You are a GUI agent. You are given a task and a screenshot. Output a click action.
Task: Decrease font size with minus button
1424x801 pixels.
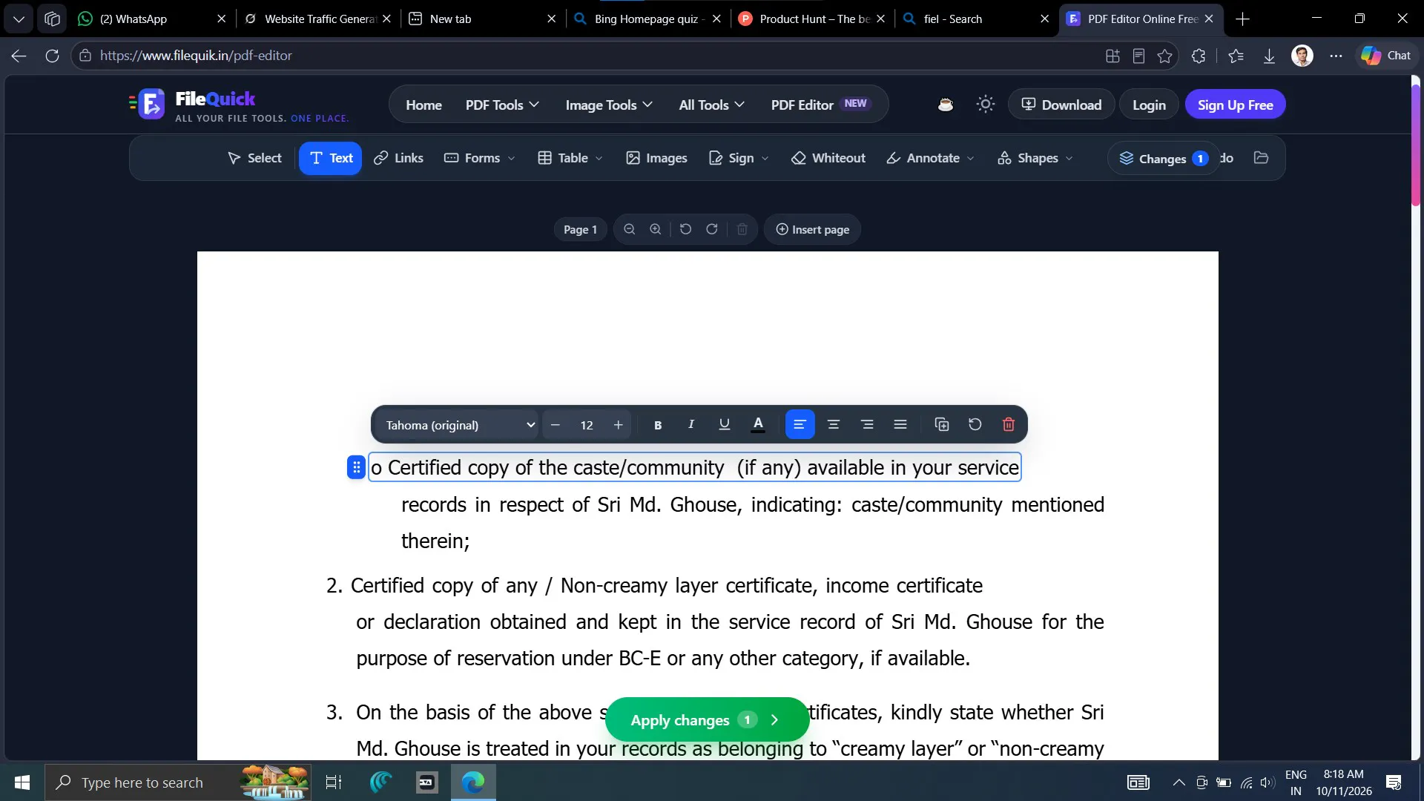555,425
